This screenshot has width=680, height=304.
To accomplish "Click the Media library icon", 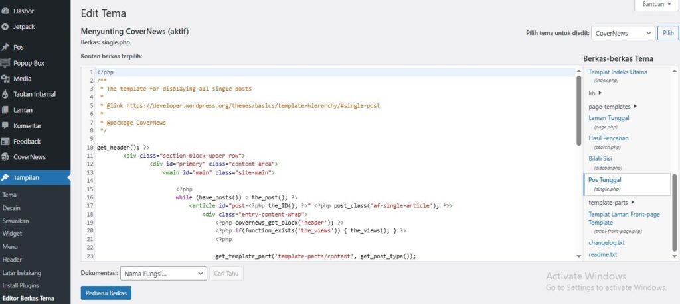I will tap(5, 79).
